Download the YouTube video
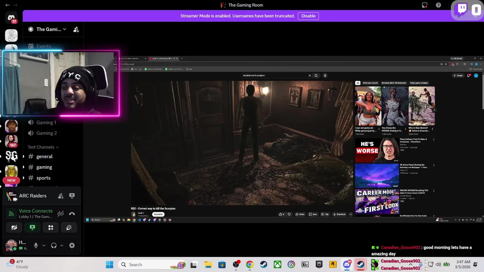The image size is (484, 272). (x=339, y=214)
